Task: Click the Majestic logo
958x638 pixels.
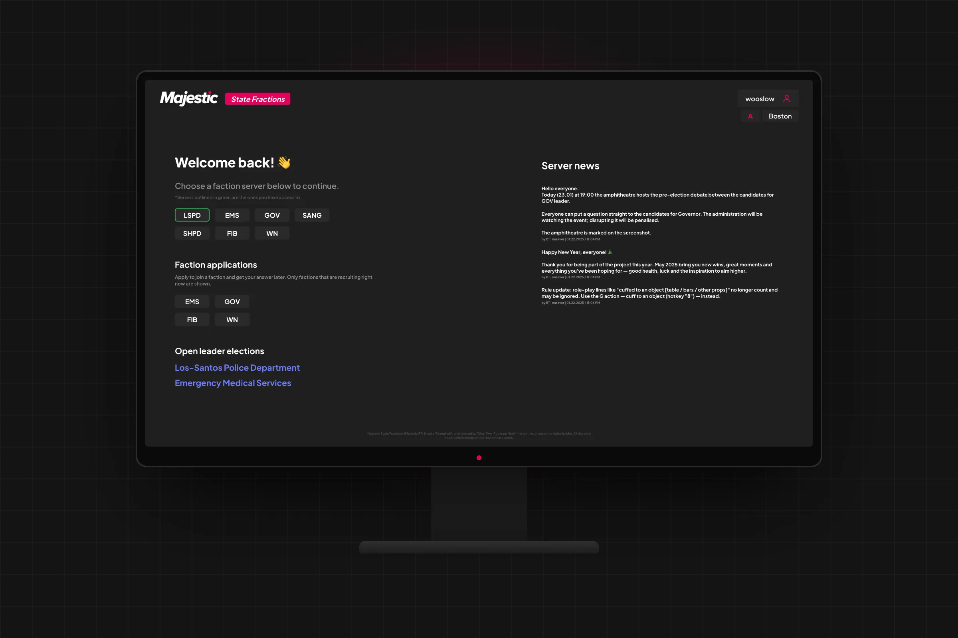Action: [188, 98]
